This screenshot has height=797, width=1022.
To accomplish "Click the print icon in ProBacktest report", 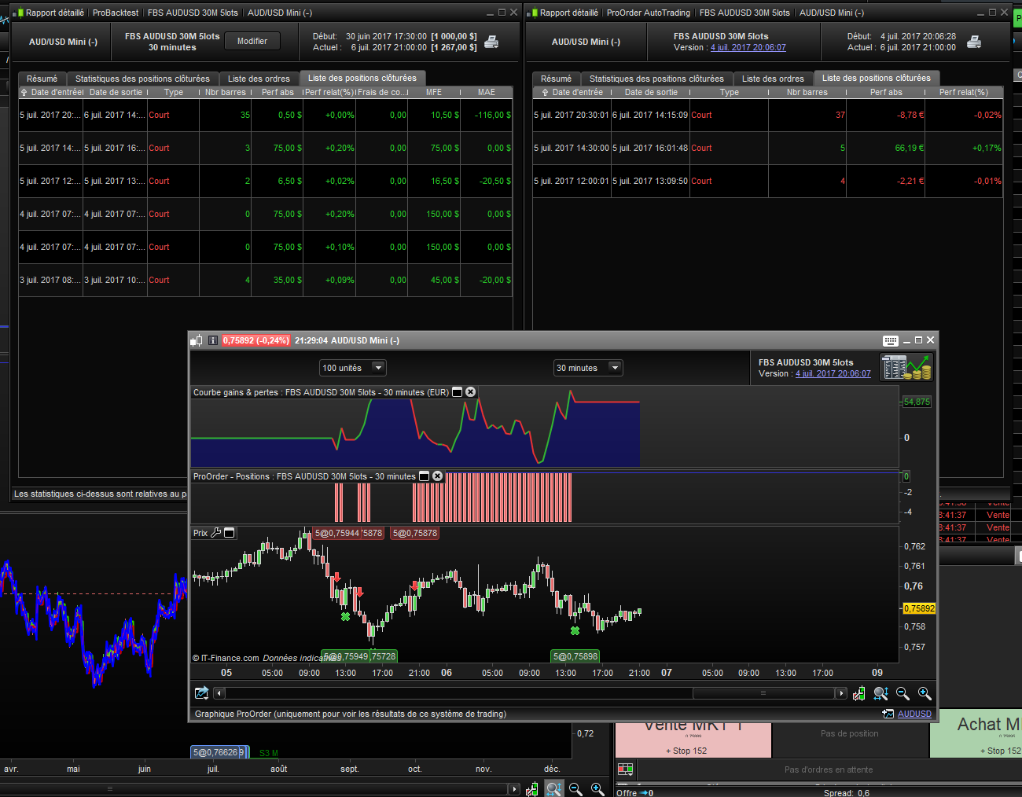I will point(491,42).
